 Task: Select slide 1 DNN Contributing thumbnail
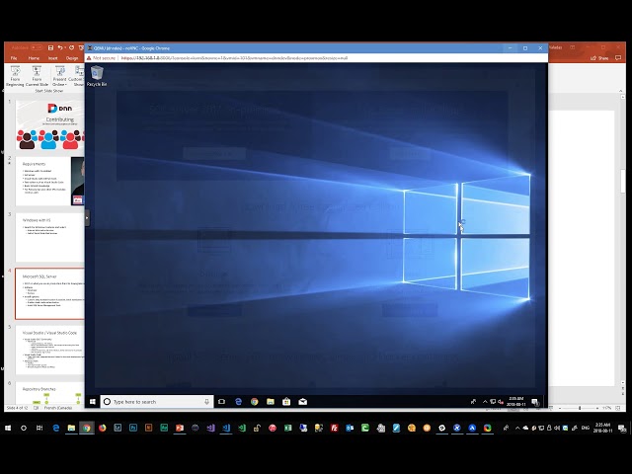click(50, 125)
